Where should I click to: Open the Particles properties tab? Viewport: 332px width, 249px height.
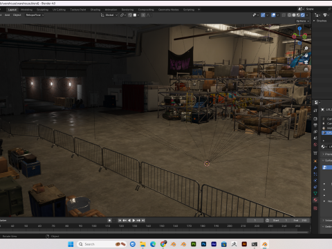[x=315, y=174]
